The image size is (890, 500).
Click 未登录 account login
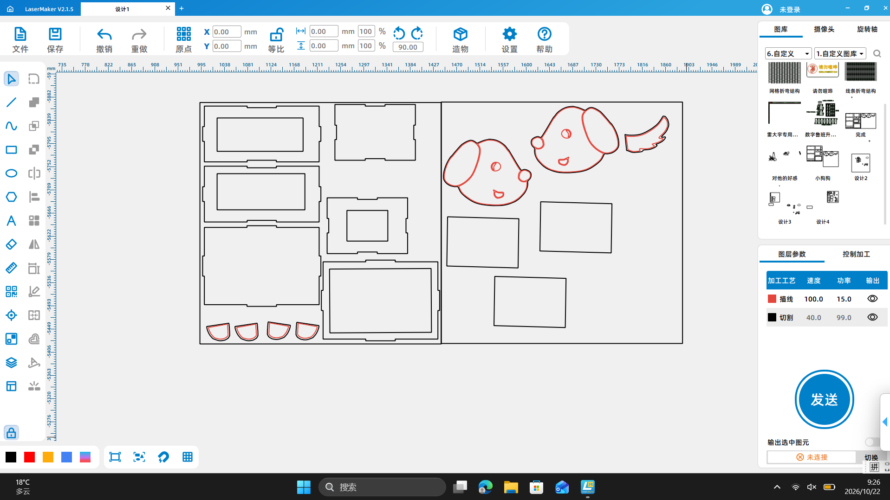(781, 9)
